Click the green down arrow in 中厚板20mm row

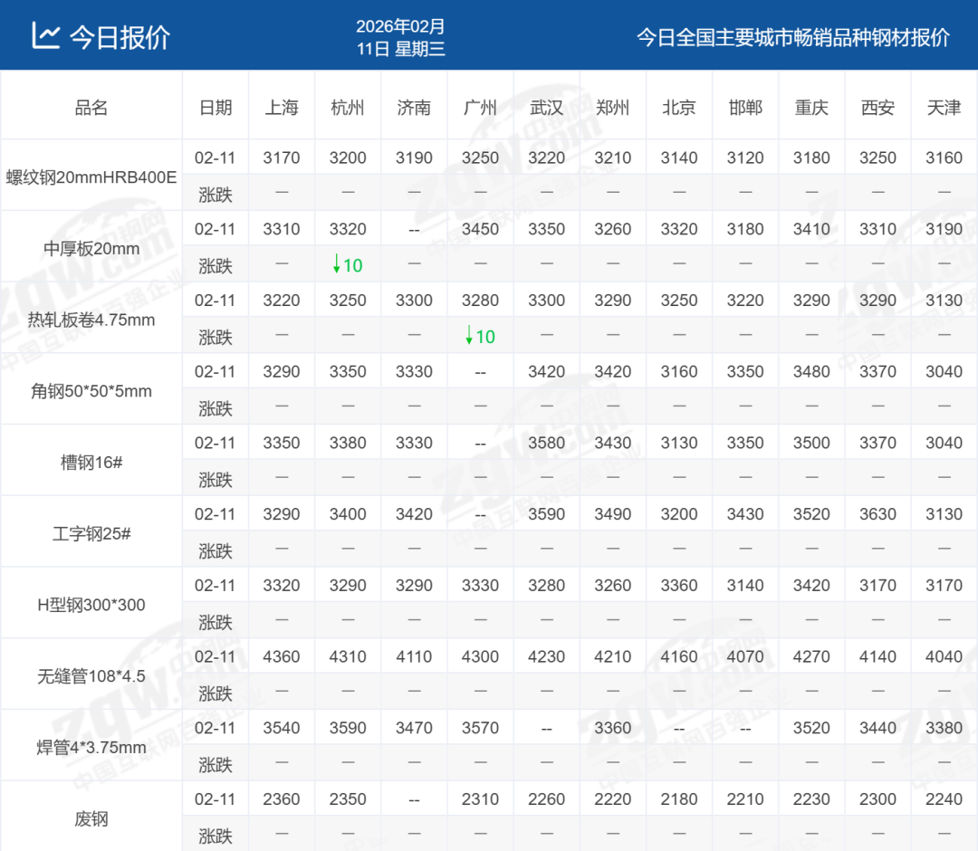coord(337,265)
